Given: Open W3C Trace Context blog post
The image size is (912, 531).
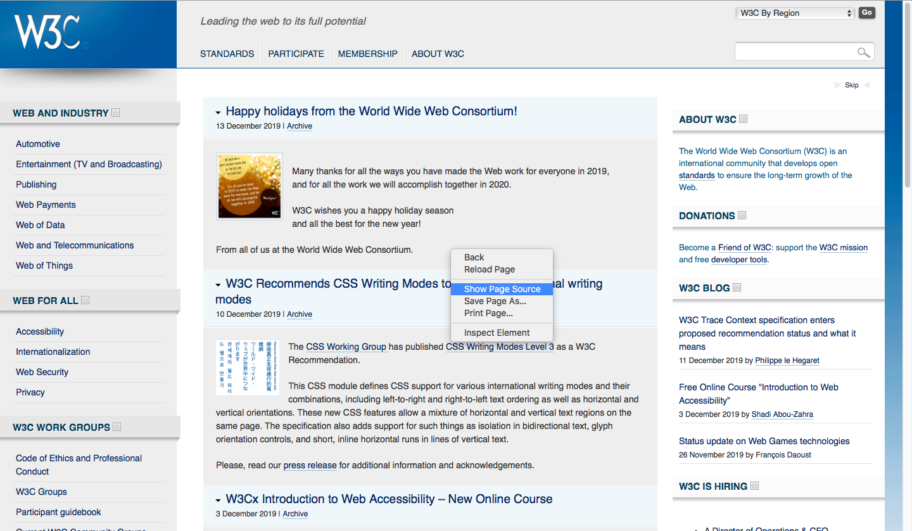Looking at the screenshot, I should point(768,333).
